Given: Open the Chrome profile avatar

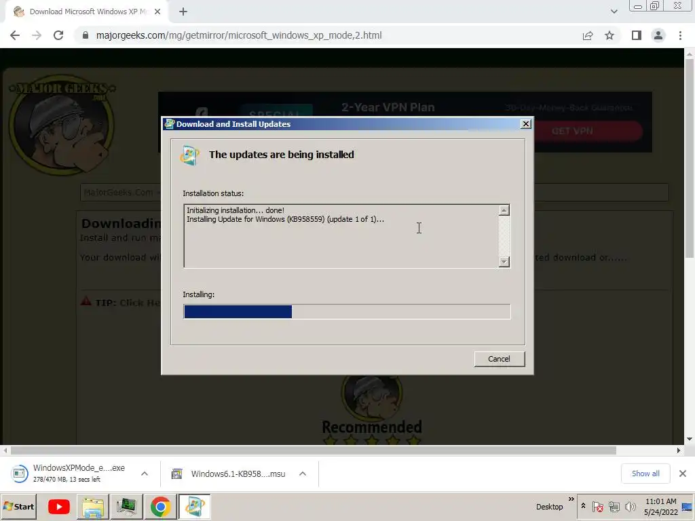Looking at the screenshot, I should tap(658, 35).
